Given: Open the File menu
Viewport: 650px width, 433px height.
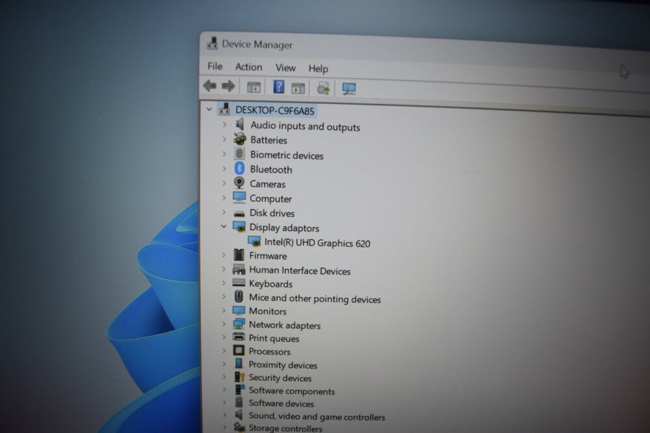Looking at the screenshot, I should click(x=214, y=66).
